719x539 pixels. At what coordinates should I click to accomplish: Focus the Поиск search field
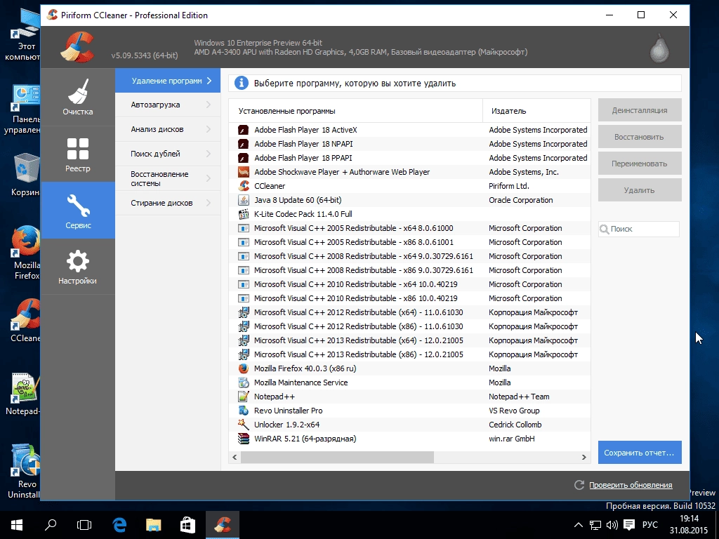click(x=639, y=229)
